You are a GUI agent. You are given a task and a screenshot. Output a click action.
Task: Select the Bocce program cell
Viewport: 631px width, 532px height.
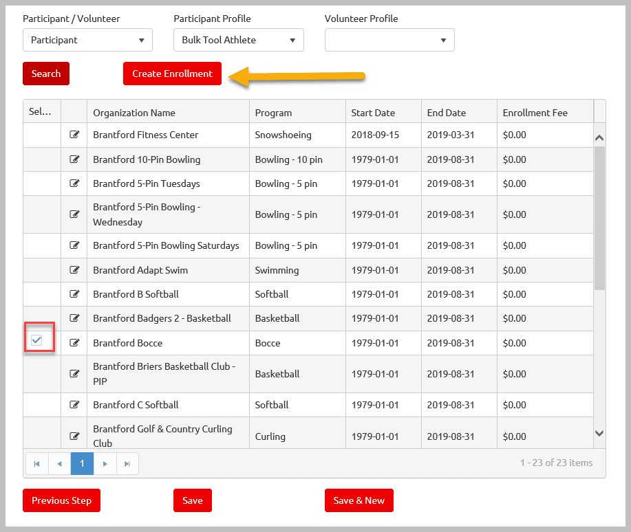tap(297, 342)
